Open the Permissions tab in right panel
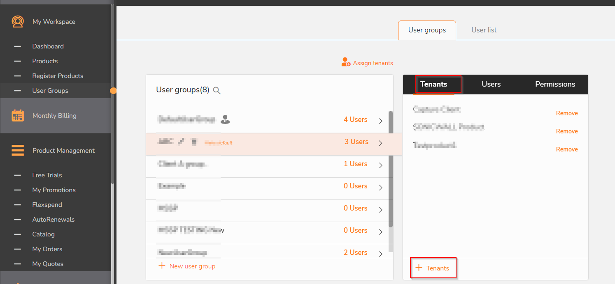 coord(555,84)
